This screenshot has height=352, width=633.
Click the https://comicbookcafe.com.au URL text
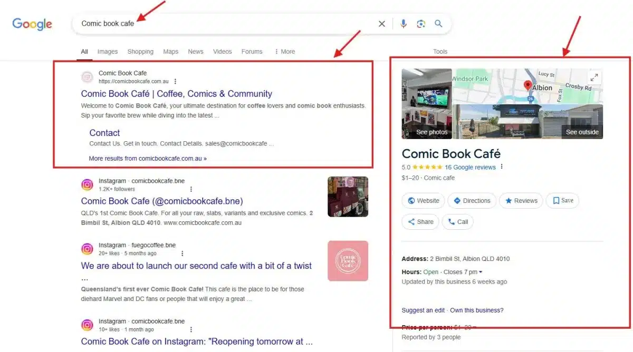point(134,81)
